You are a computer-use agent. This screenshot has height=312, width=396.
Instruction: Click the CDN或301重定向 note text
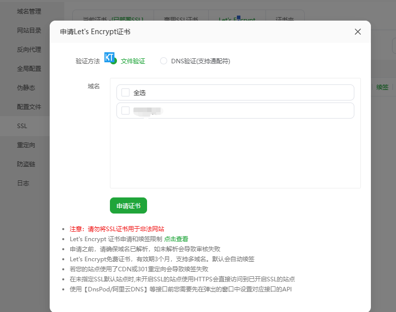[x=139, y=269]
